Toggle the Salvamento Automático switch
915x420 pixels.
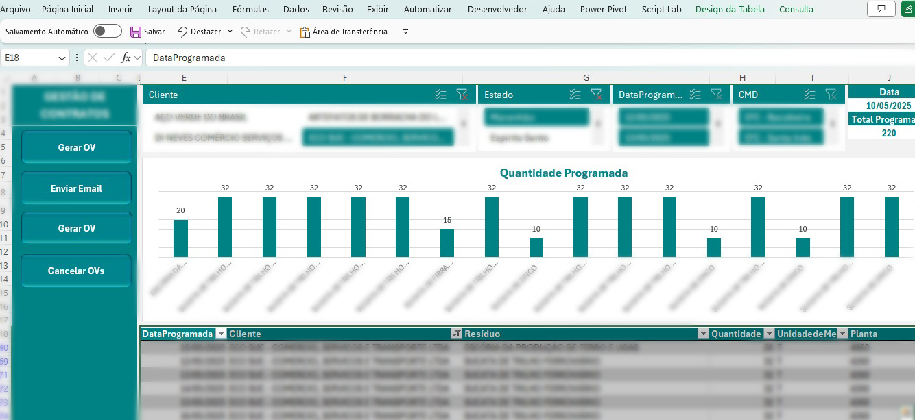pos(108,32)
